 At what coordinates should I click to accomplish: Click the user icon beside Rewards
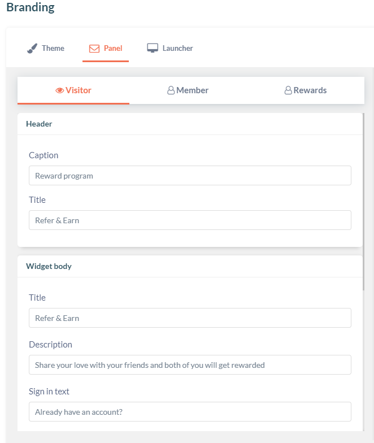click(288, 90)
